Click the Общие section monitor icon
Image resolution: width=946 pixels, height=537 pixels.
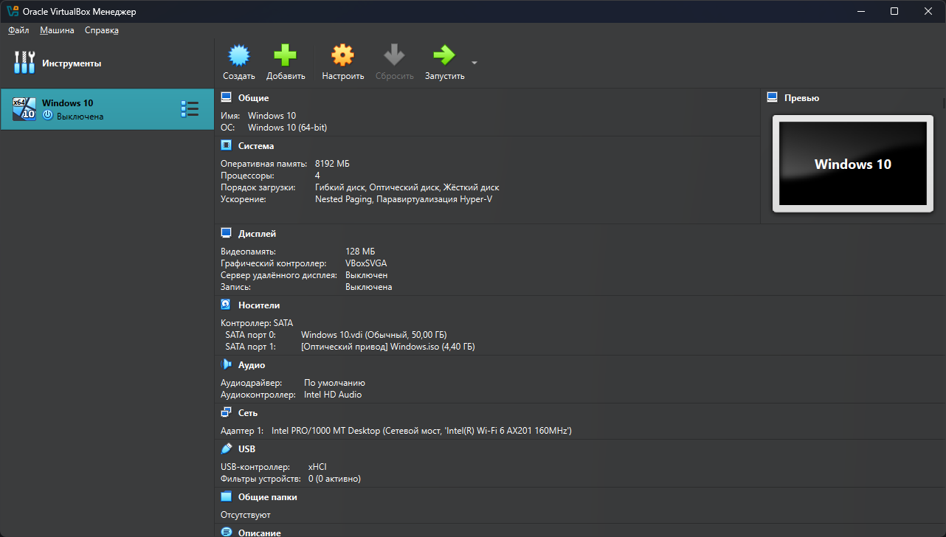click(227, 97)
